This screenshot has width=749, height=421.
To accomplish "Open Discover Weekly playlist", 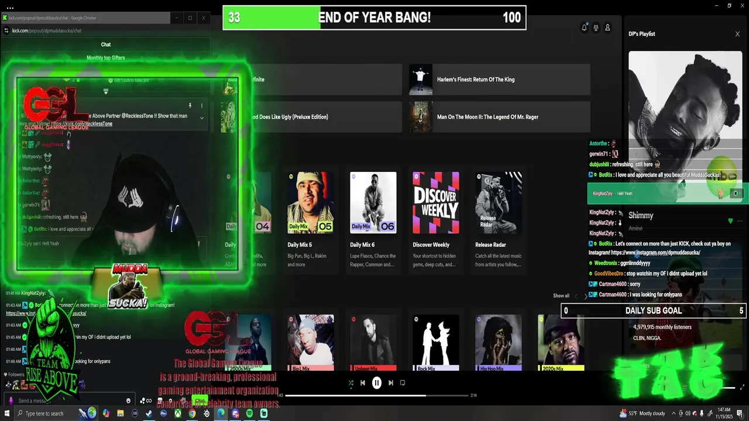I will pyautogui.click(x=436, y=220).
